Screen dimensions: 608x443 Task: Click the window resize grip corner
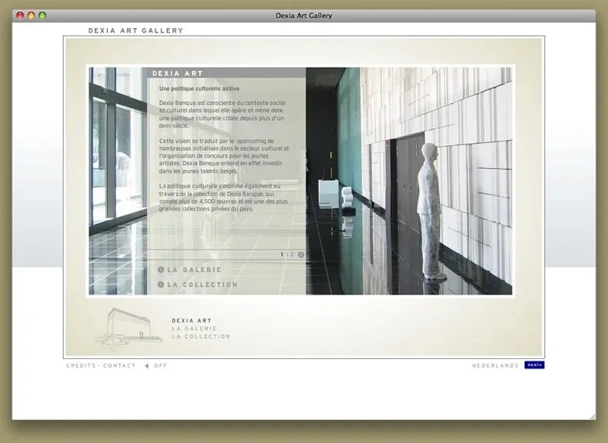pos(592,417)
